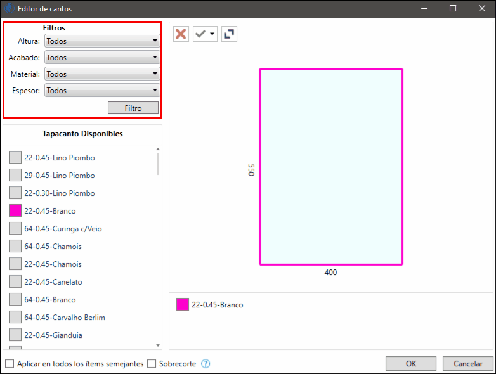Click the rotate/swap corners icon in toolbar

pyautogui.click(x=229, y=34)
